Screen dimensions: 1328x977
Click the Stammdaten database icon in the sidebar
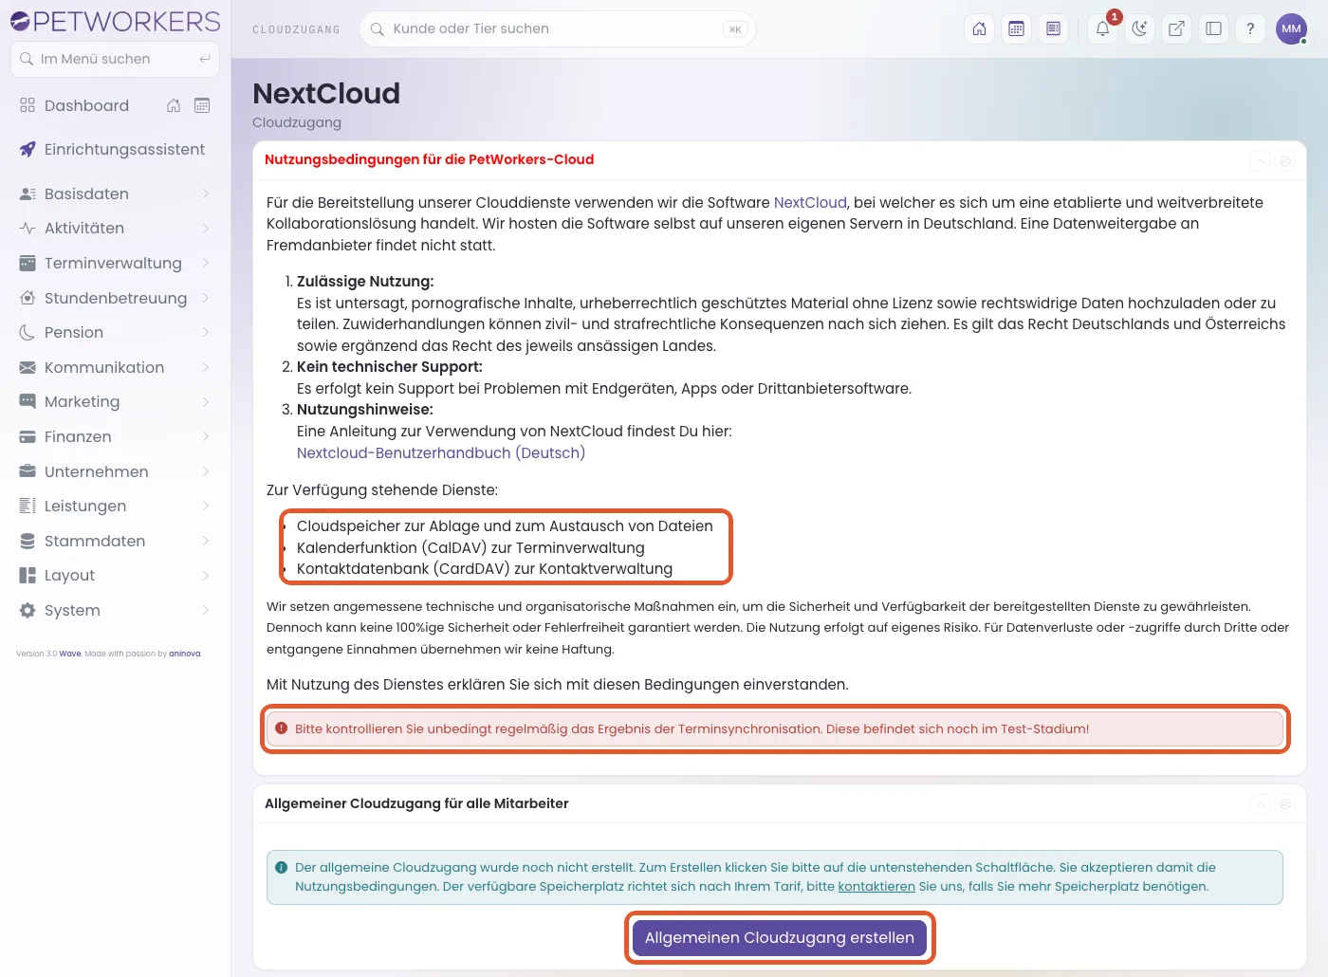[28, 541]
